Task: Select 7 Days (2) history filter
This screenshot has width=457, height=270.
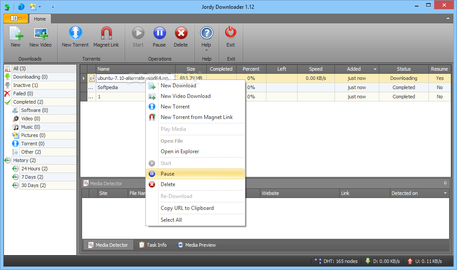Action: pyautogui.click(x=44, y=177)
